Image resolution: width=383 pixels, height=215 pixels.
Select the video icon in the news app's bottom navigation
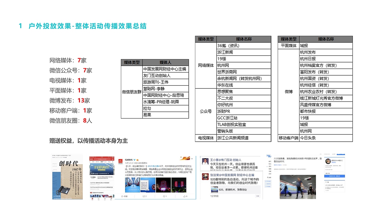[x=98, y=199]
